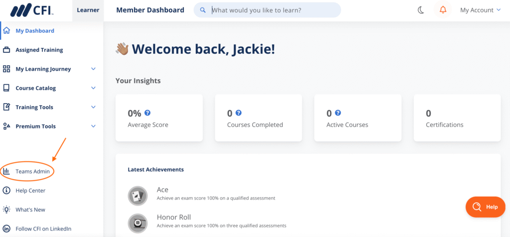The width and height of the screenshot is (510, 237).
Task: Click the orange Help button
Action: tap(485, 207)
